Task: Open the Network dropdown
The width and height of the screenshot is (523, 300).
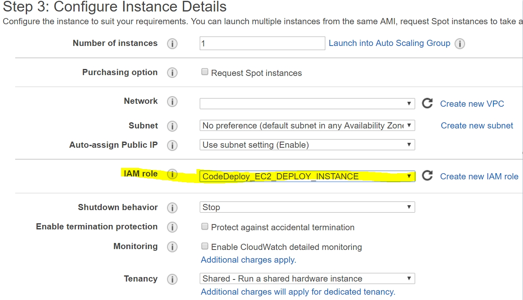Action: pos(307,103)
